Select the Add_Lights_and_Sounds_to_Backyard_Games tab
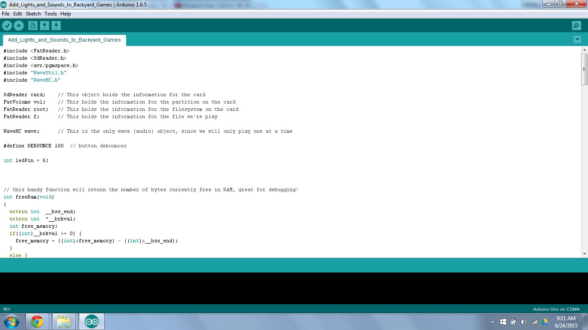588x330 pixels. pyautogui.click(x=65, y=40)
